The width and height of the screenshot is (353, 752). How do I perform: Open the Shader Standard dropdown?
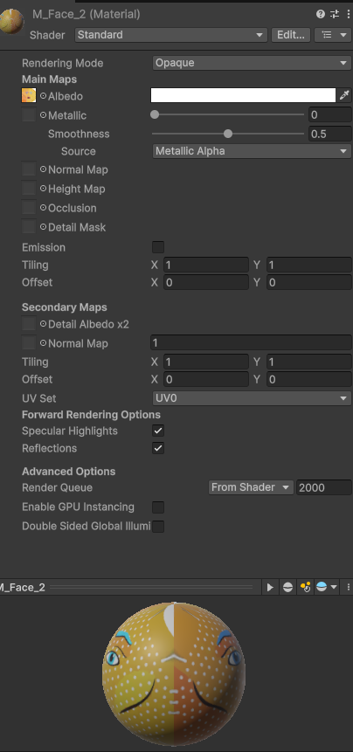(x=170, y=35)
